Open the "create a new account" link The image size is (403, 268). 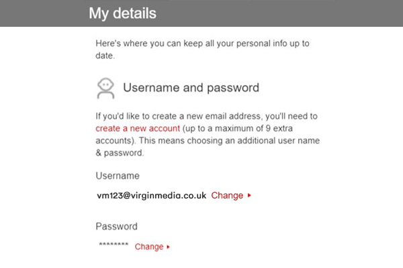pyautogui.click(x=138, y=128)
